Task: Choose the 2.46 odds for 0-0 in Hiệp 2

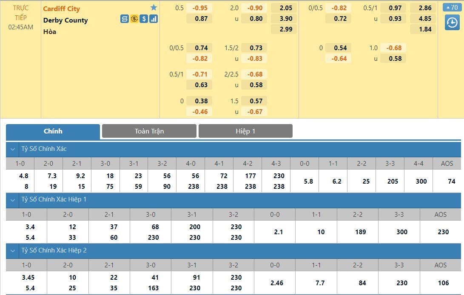Action: coord(277,283)
